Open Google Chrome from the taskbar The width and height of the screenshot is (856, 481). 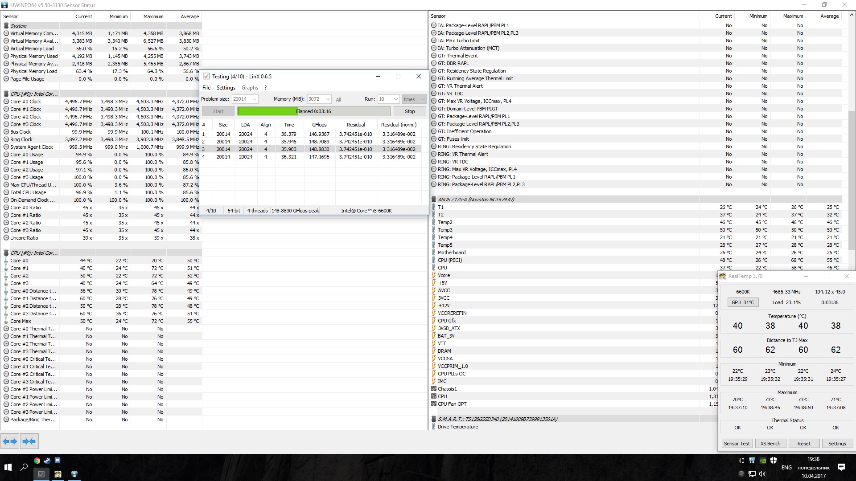click(37, 461)
